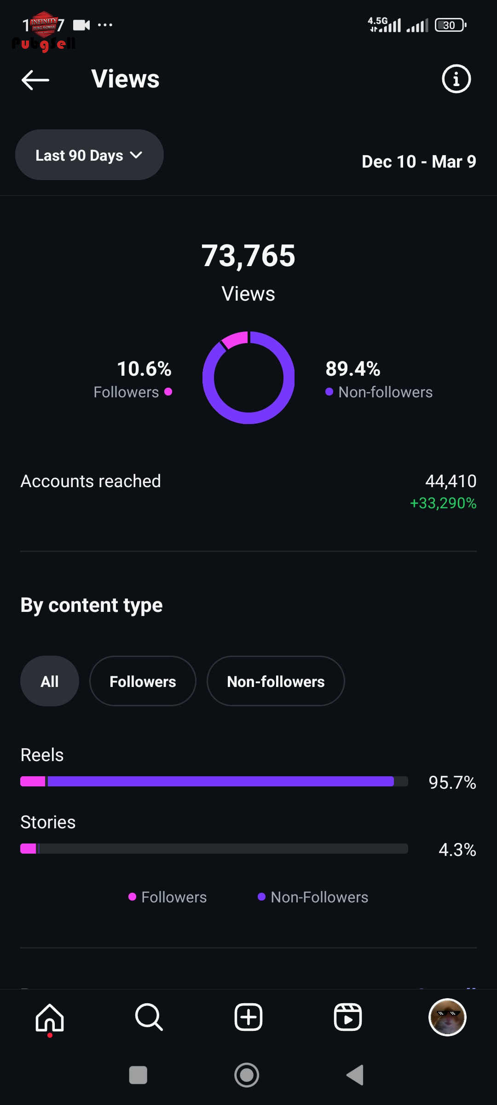Image resolution: width=497 pixels, height=1105 pixels.
Task: Open the Search magnifier icon
Action: point(149,1018)
